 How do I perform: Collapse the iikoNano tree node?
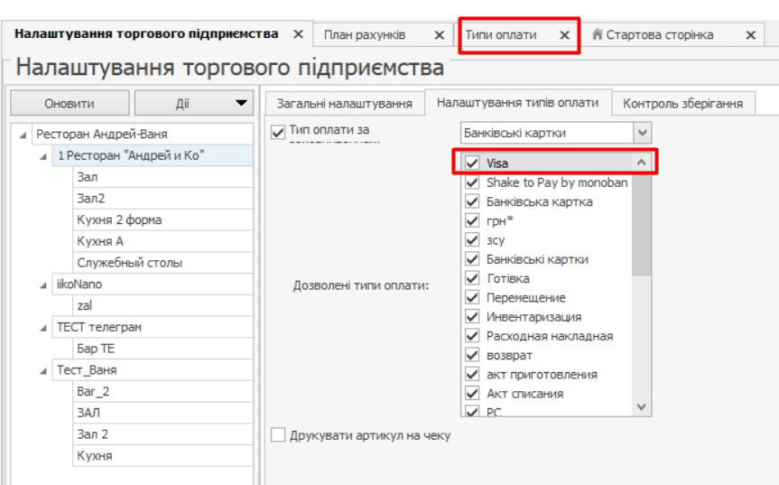click(x=44, y=284)
